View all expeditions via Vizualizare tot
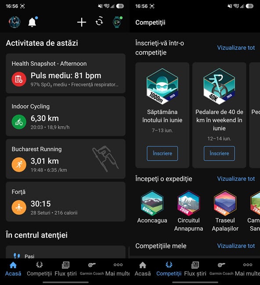The height and width of the screenshot is (285, 260). (236, 179)
